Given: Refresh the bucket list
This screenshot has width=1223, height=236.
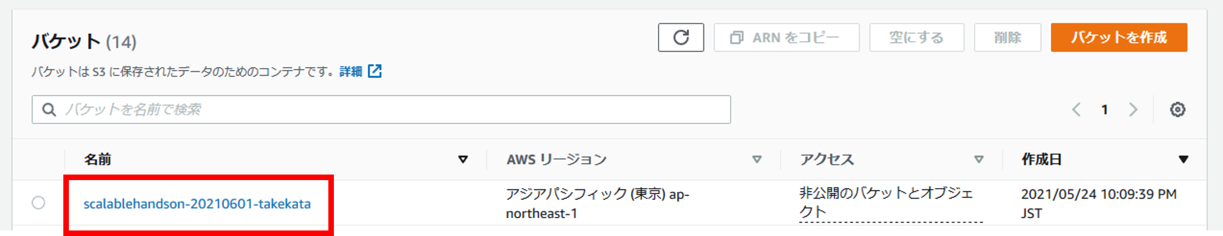Looking at the screenshot, I should (681, 37).
